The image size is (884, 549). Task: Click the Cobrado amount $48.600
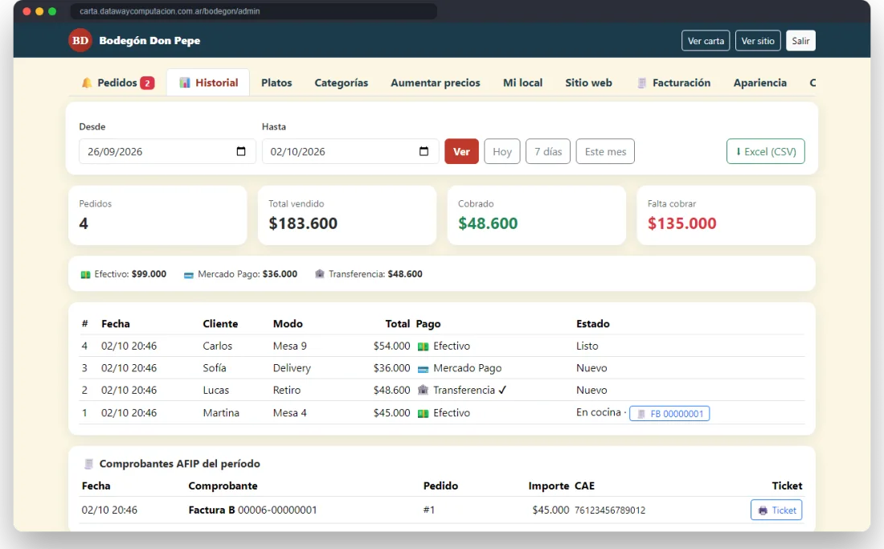pos(488,223)
